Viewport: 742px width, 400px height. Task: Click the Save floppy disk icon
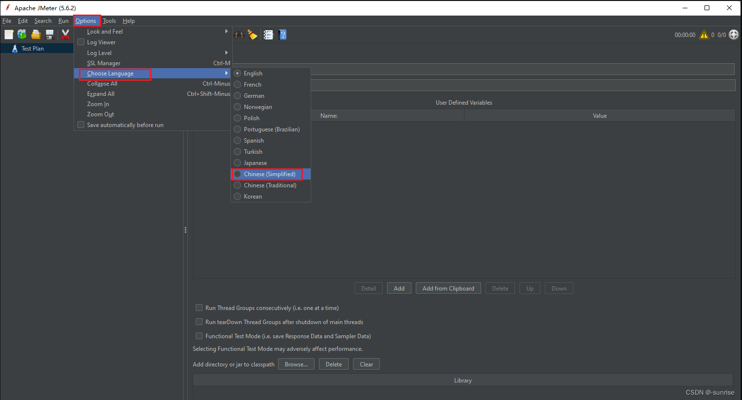click(x=49, y=35)
